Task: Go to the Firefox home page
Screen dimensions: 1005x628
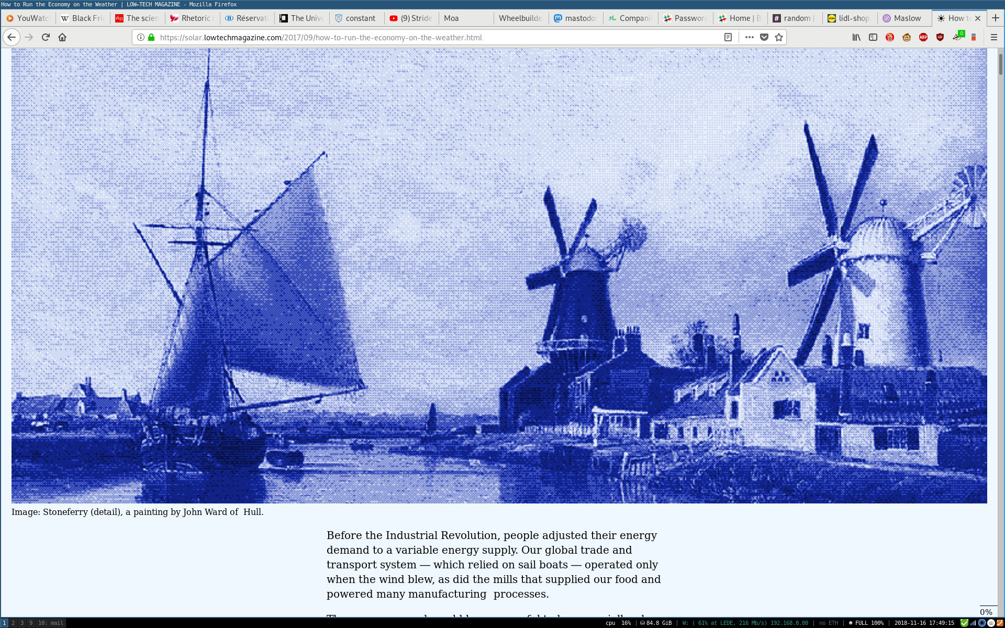Action: (x=62, y=37)
